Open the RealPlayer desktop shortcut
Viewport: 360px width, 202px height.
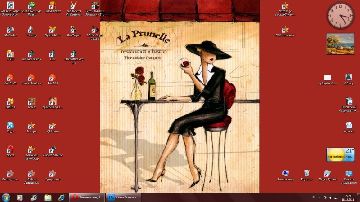click(74, 30)
